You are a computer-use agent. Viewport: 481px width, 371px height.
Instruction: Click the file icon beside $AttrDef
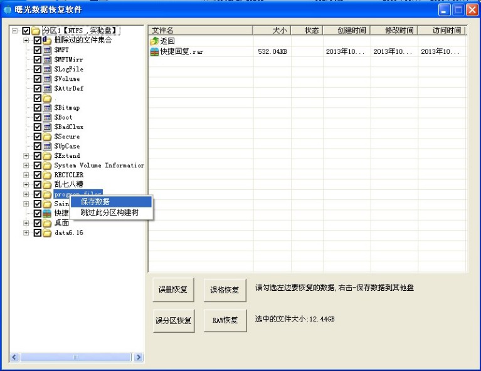tap(47, 88)
